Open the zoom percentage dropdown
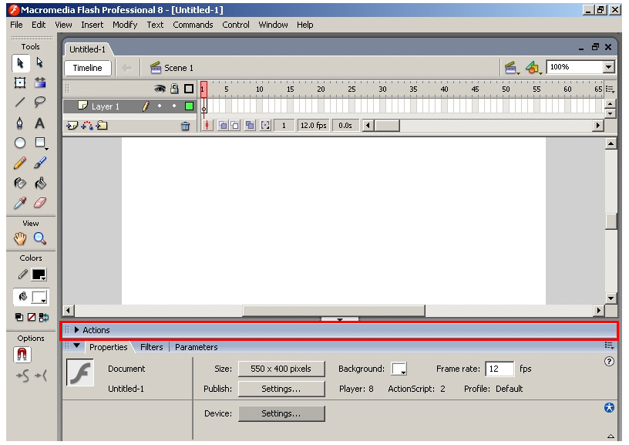The width and height of the screenshot is (629, 445). coord(608,67)
